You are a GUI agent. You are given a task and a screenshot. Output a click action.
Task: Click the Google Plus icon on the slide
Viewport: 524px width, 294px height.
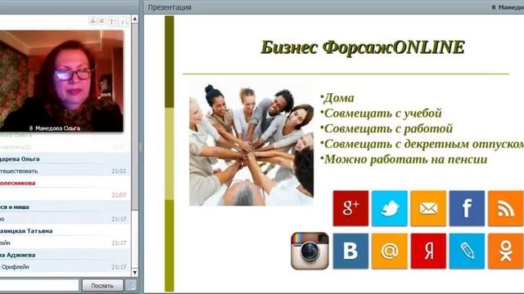(350, 208)
